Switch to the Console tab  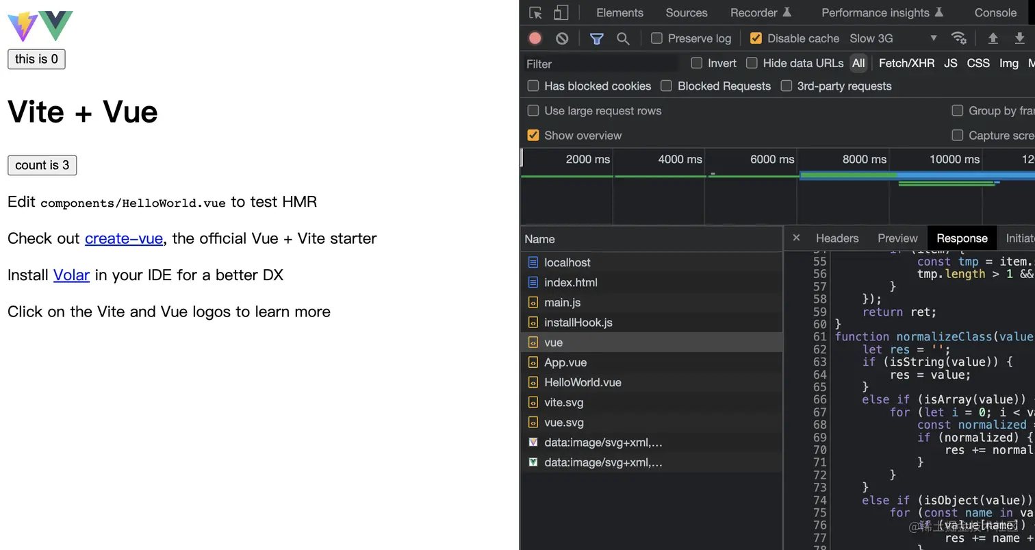[x=995, y=13]
